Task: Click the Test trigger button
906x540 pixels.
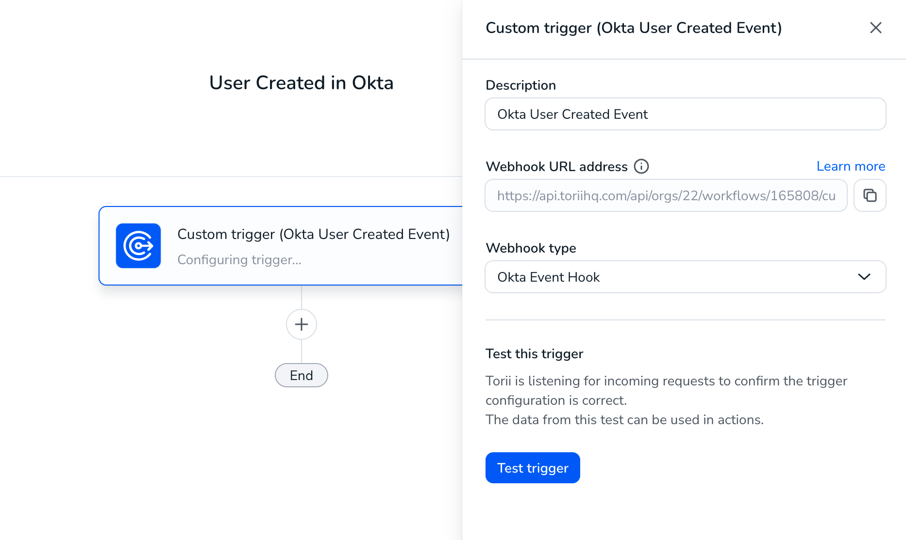Action: [x=533, y=468]
